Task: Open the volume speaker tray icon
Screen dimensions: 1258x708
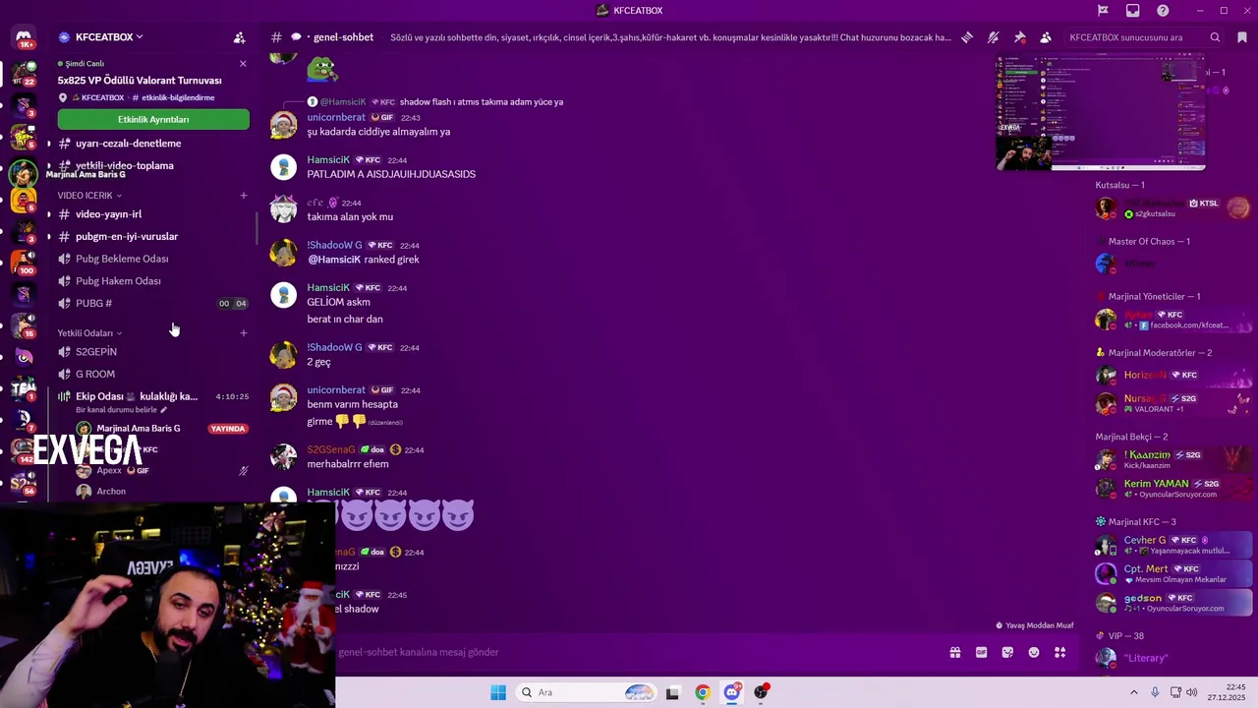Action: pos(1191,692)
